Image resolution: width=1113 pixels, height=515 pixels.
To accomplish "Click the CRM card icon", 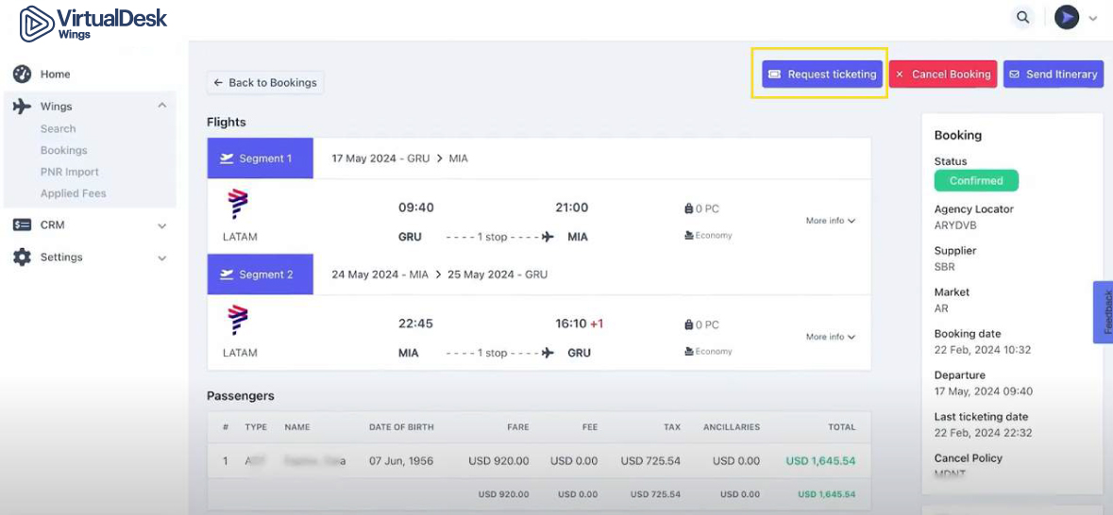I will pos(22,225).
